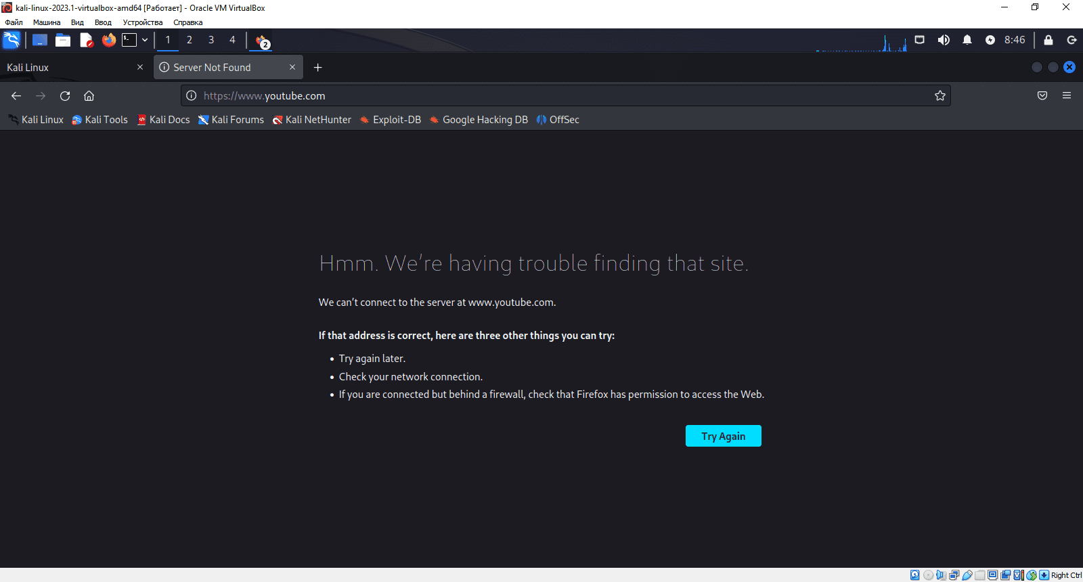This screenshot has height=582, width=1083.
Task: Open the terminal emulator icon
Action: point(129,40)
